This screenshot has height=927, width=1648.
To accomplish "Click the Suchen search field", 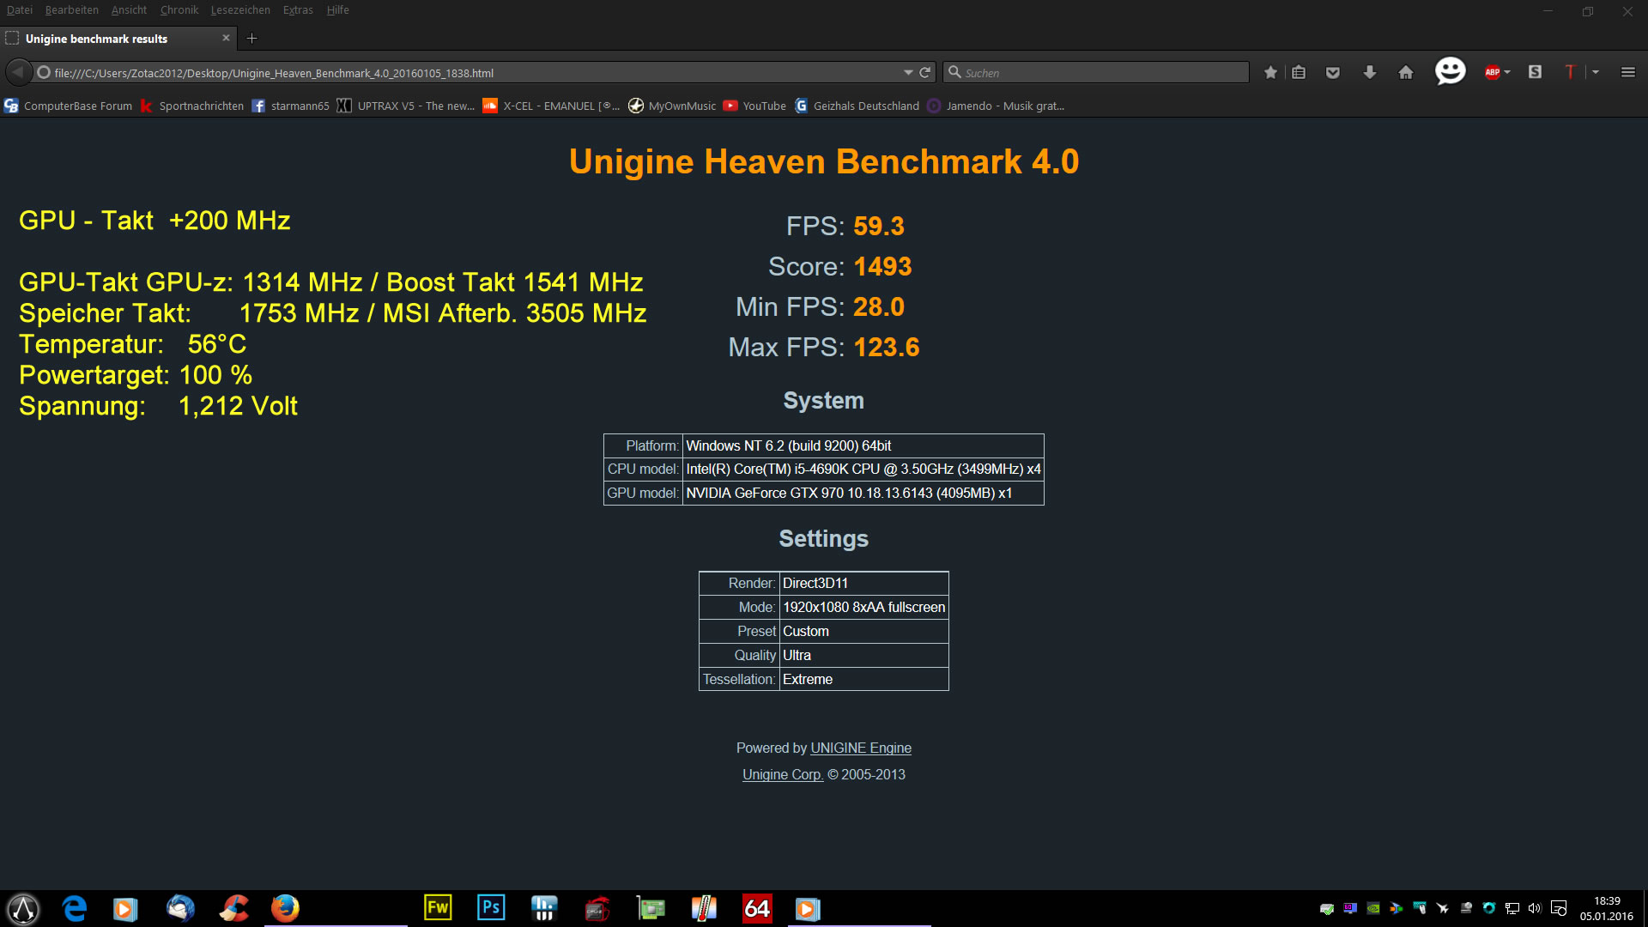I will coord(1096,73).
